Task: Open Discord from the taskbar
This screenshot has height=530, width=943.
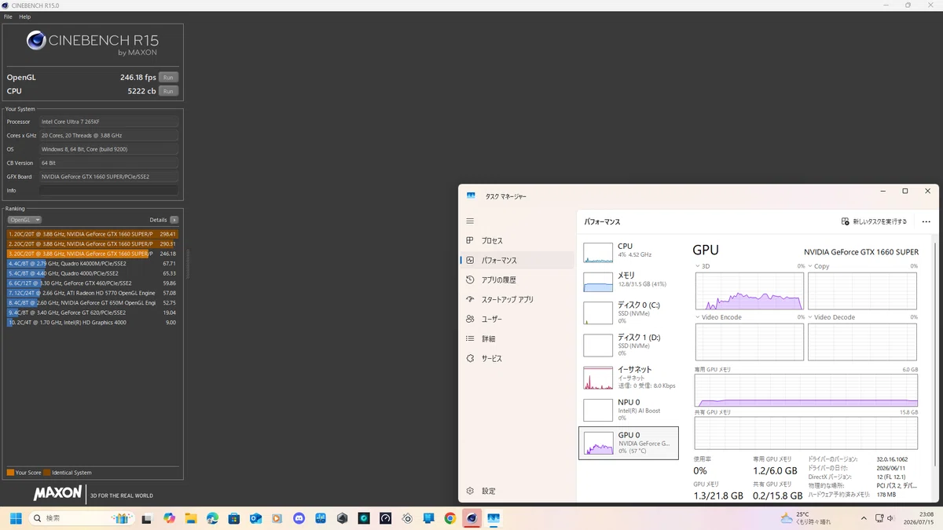Action: (x=299, y=518)
